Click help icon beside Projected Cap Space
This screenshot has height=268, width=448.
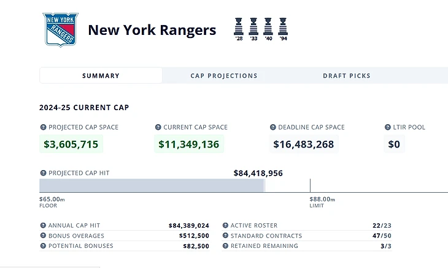click(x=43, y=127)
